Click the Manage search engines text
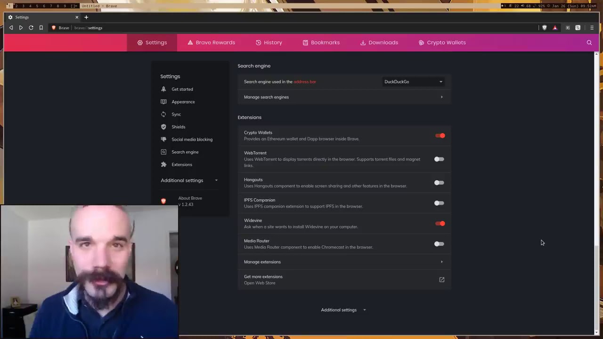Viewport: 603px width, 339px height. coord(266,97)
